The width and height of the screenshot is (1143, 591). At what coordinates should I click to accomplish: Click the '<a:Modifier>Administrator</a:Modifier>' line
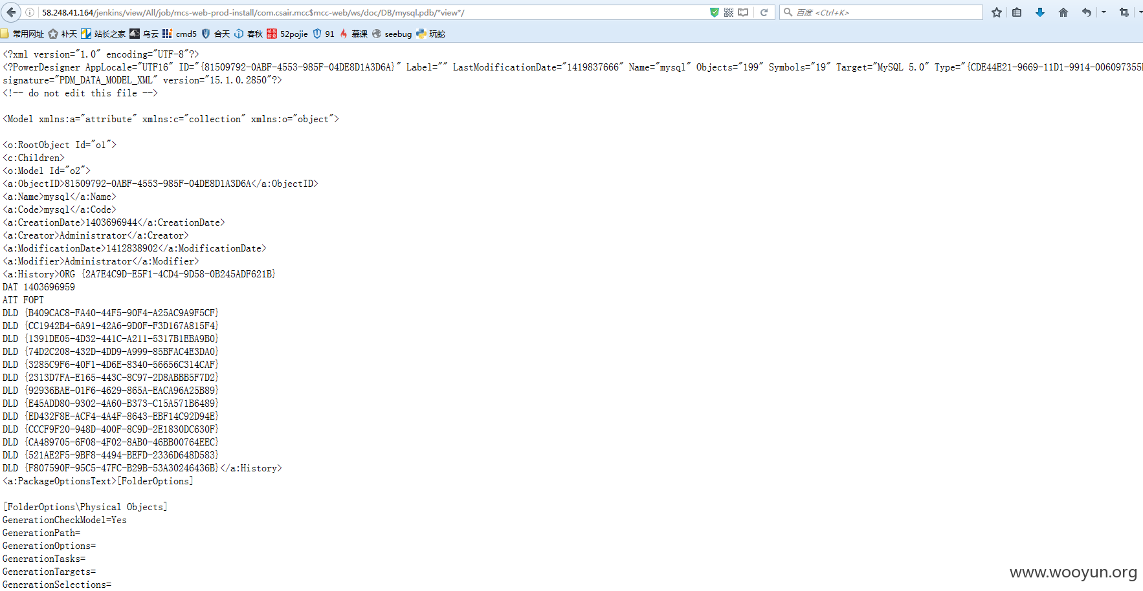point(101,261)
